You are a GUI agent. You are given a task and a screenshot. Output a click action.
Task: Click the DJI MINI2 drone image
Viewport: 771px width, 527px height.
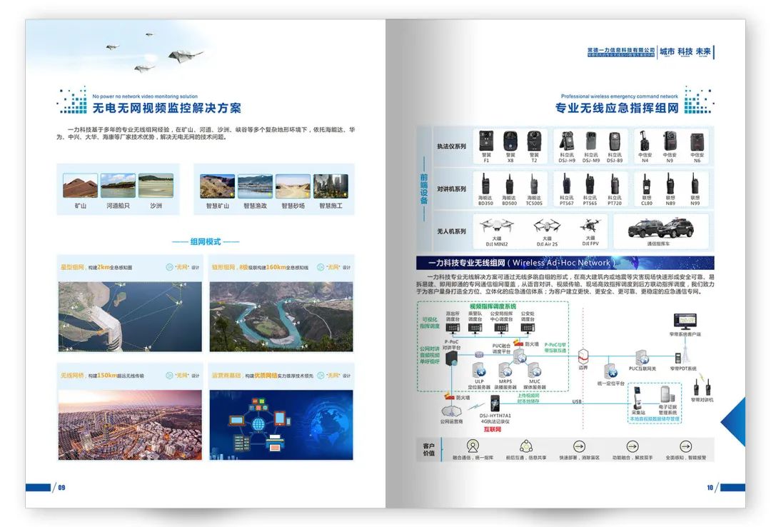tap(497, 227)
